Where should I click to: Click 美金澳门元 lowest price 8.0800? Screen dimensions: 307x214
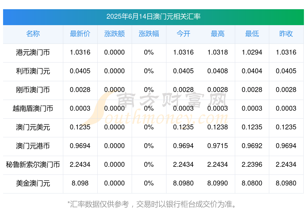coord(252,183)
